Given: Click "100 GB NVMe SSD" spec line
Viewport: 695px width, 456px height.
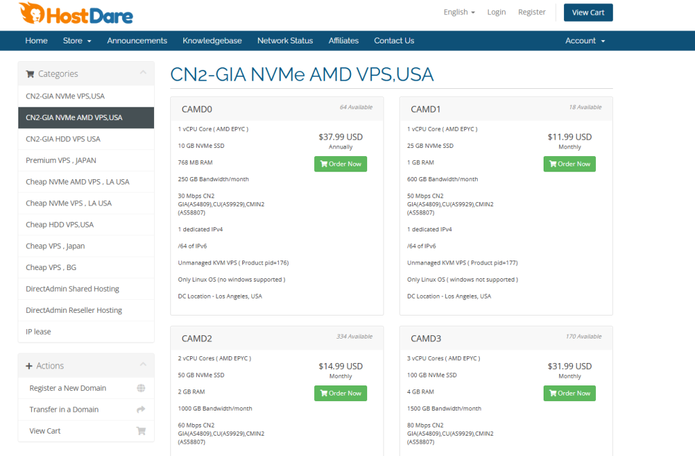Looking at the screenshot, I should coord(432,375).
